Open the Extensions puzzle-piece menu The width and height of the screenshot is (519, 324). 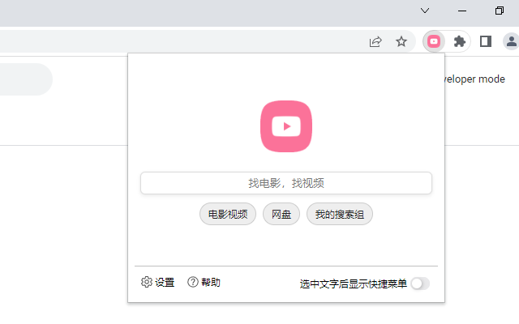pyautogui.click(x=460, y=41)
